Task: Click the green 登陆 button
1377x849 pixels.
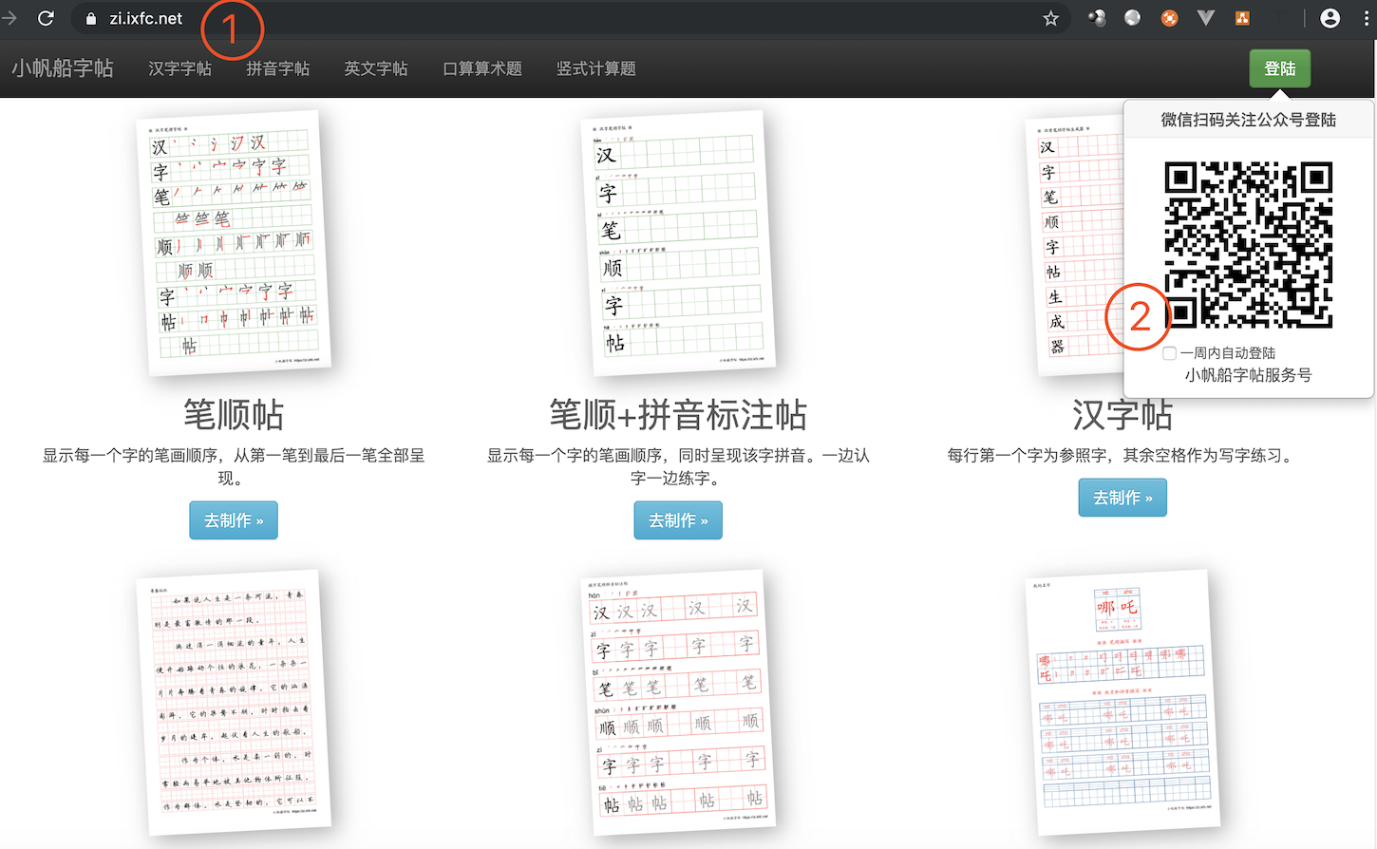Action: [x=1279, y=68]
